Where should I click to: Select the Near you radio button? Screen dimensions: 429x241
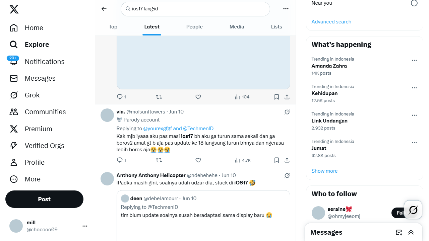click(x=414, y=3)
